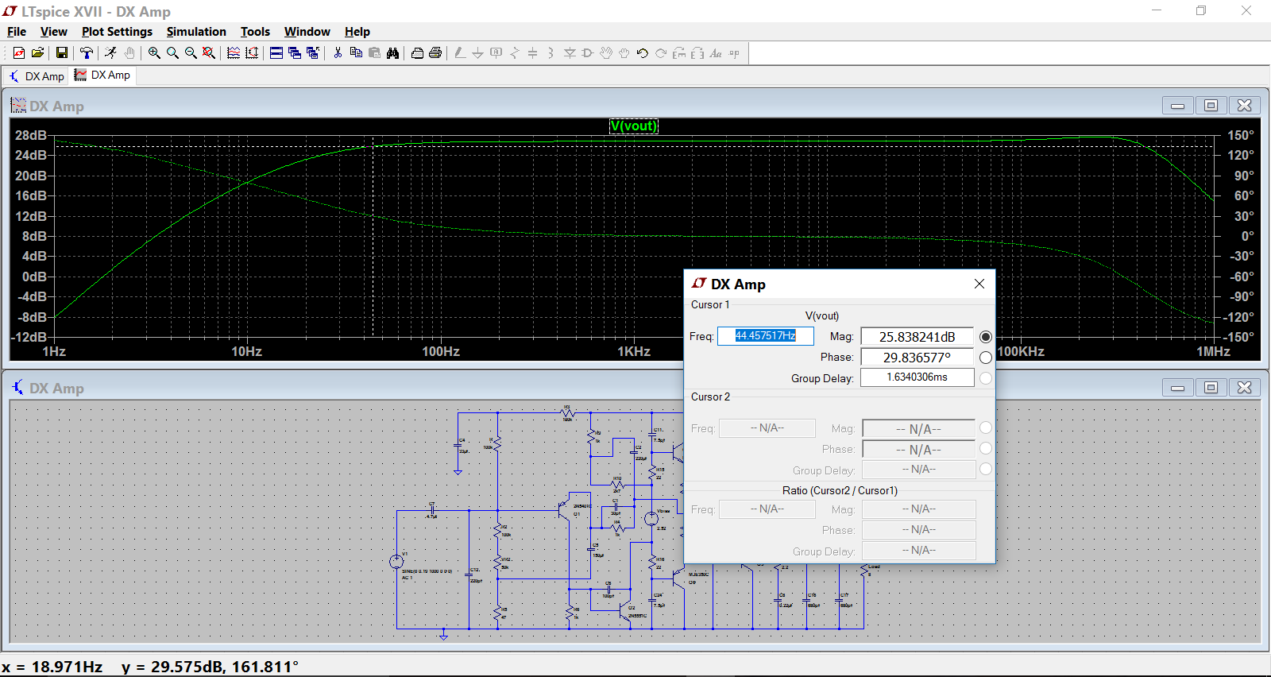The image size is (1271, 677).
Task: Click Cursor 1 Phase value field
Action: tap(918, 358)
